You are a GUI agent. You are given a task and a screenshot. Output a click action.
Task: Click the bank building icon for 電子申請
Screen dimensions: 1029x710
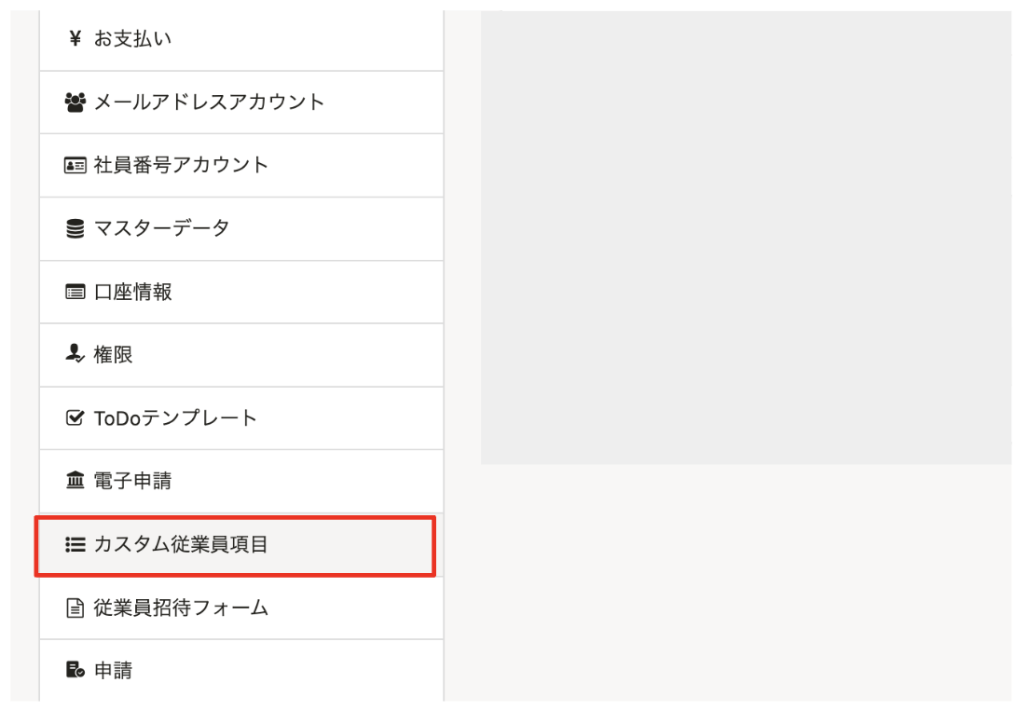coord(75,482)
